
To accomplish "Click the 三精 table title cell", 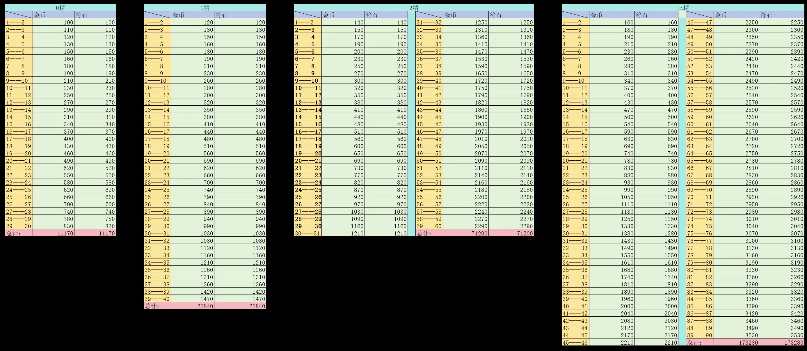I will point(683,8).
